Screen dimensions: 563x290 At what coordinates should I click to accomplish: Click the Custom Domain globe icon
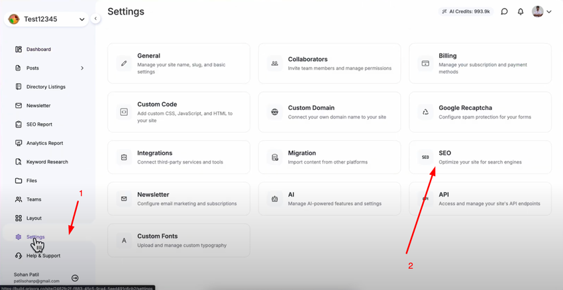pos(275,112)
